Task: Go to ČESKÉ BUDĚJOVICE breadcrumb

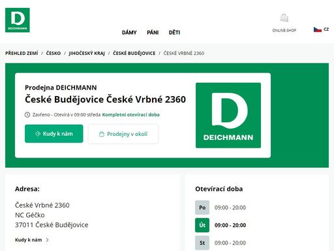Action: pos(134,53)
